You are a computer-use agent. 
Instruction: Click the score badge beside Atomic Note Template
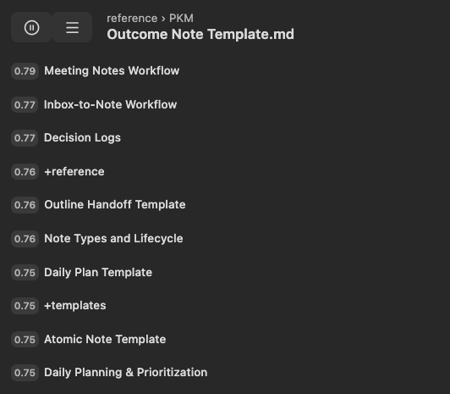(25, 340)
